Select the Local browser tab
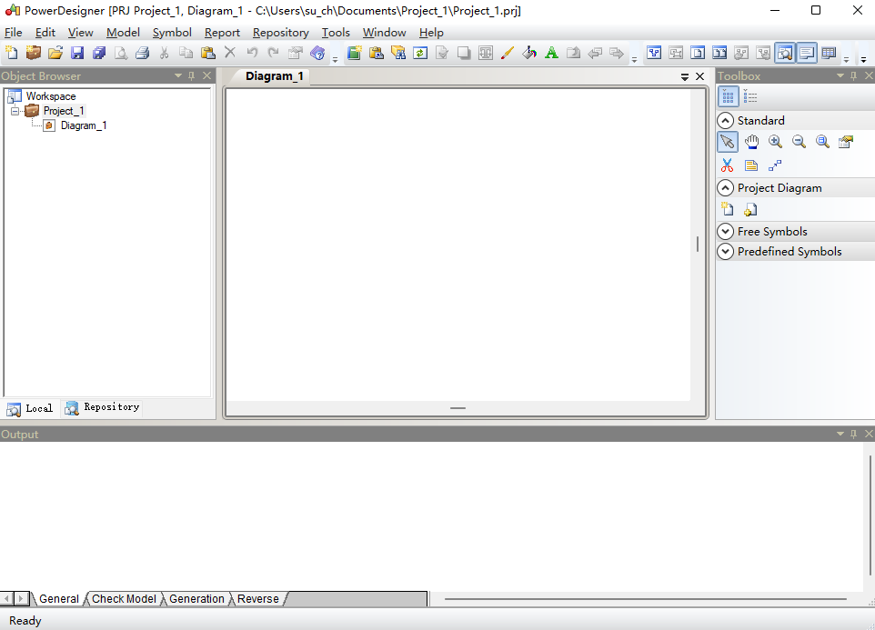Screen dimensions: 875x630 point(30,409)
